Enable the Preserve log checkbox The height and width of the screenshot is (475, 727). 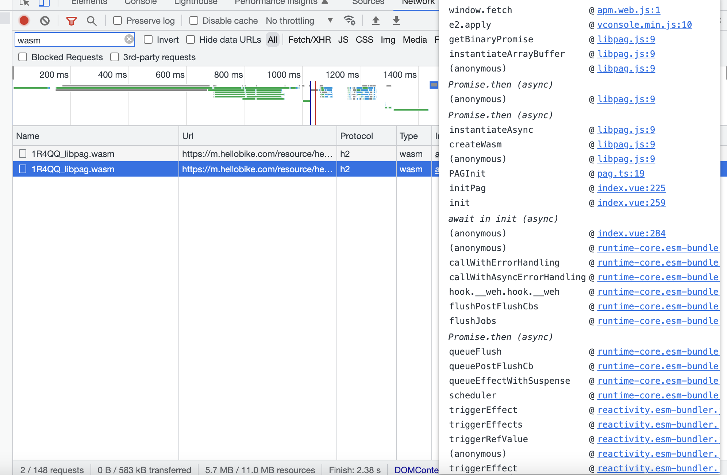[117, 21]
